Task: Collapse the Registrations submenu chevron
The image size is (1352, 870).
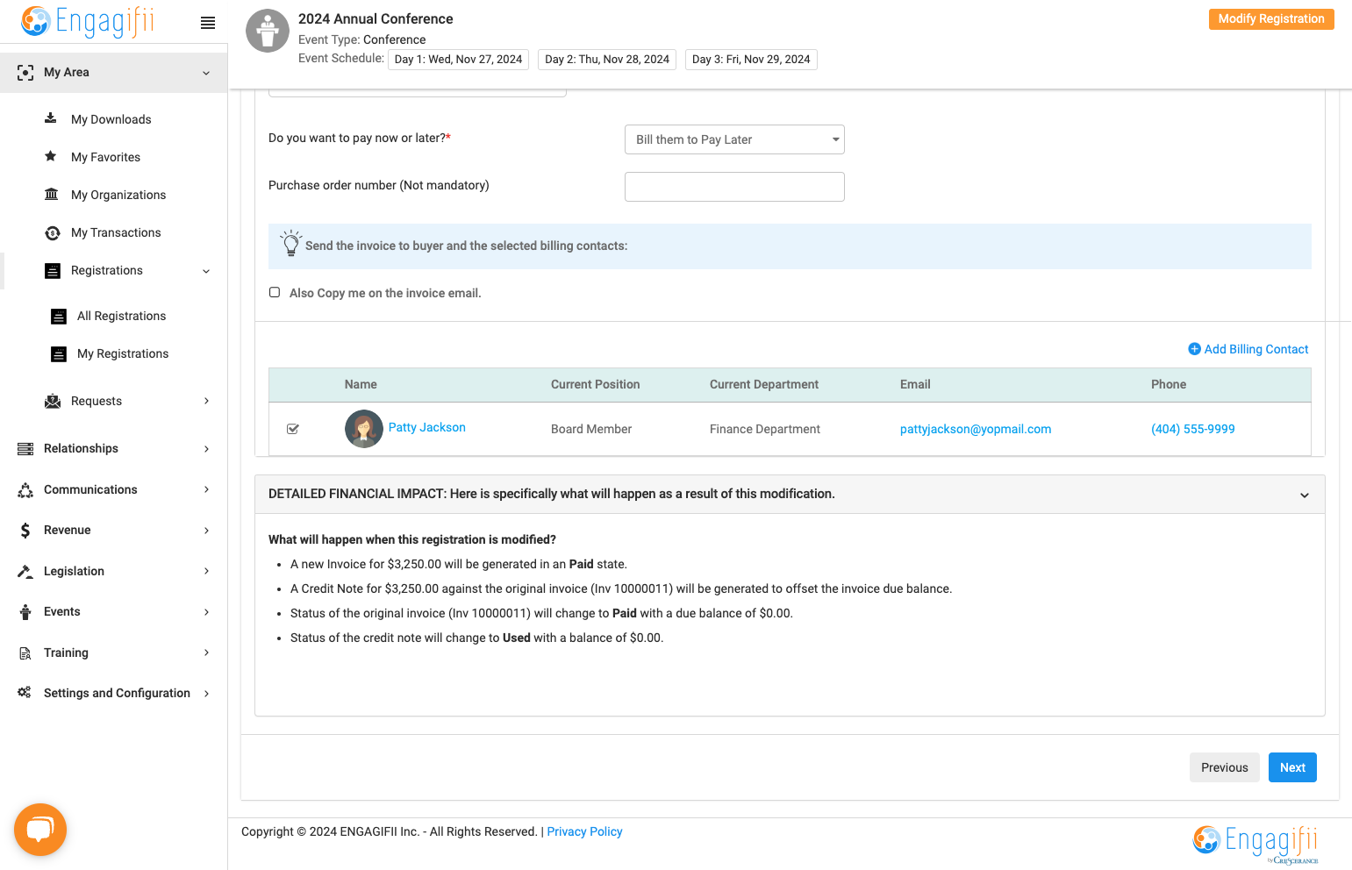Action: point(206,271)
